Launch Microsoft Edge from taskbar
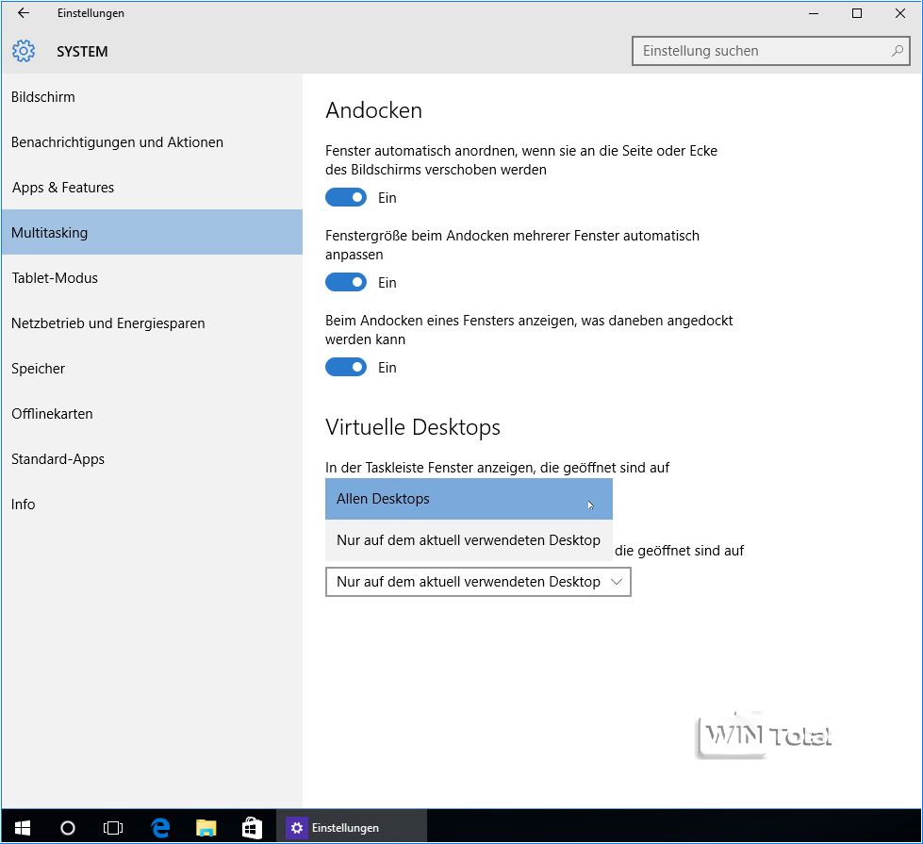 (160, 827)
